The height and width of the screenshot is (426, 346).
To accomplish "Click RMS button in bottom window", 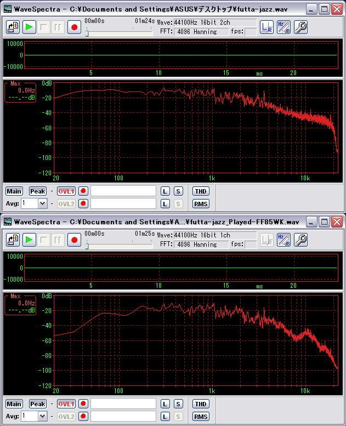I will pyautogui.click(x=201, y=416).
